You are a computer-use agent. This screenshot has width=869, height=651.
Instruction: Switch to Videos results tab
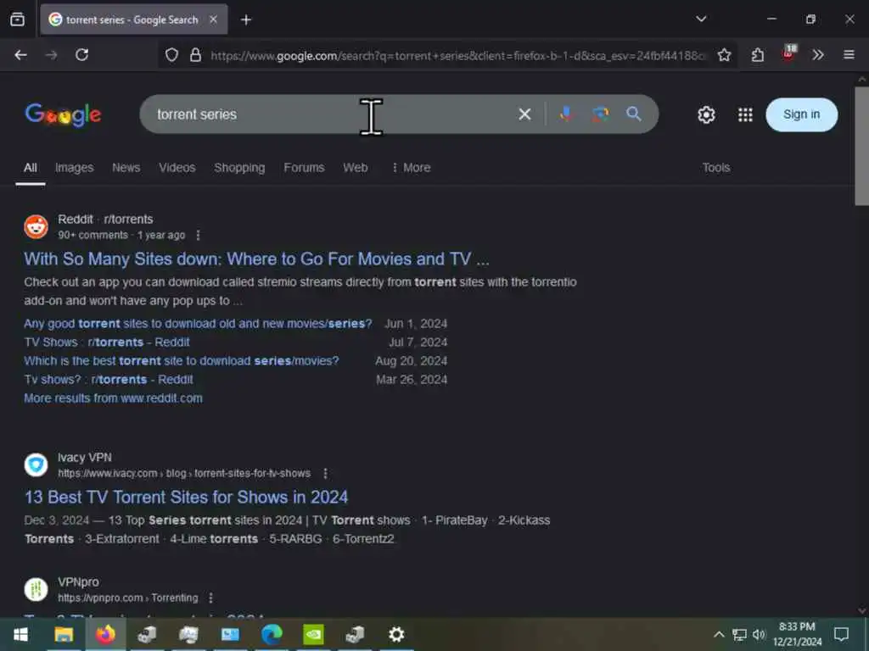click(x=177, y=168)
